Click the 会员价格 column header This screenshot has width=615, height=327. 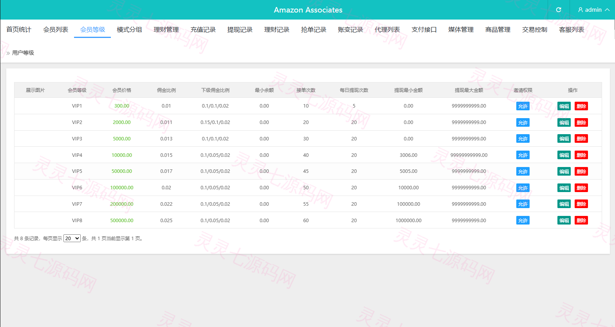pyautogui.click(x=122, y=90)
